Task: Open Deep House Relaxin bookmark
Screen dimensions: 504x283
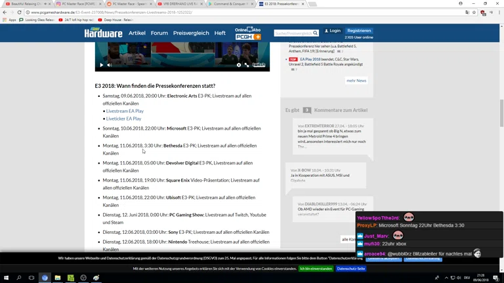Action: pyautogui.click(x=115, y=20)
